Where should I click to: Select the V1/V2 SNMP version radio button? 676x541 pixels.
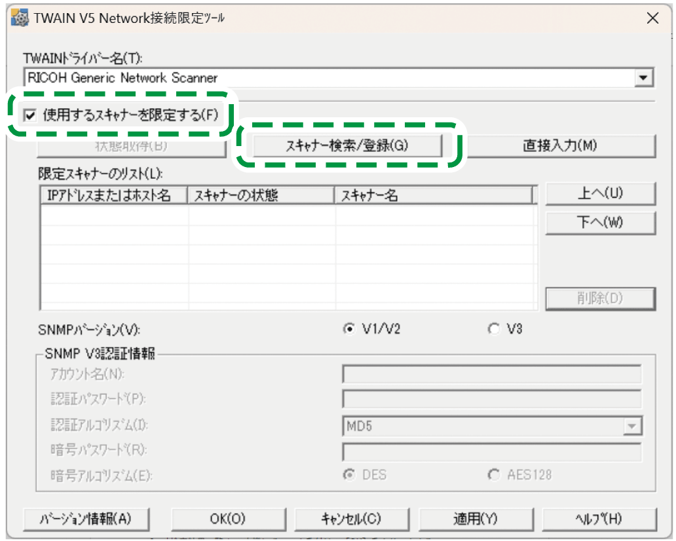tap(348, 329)
